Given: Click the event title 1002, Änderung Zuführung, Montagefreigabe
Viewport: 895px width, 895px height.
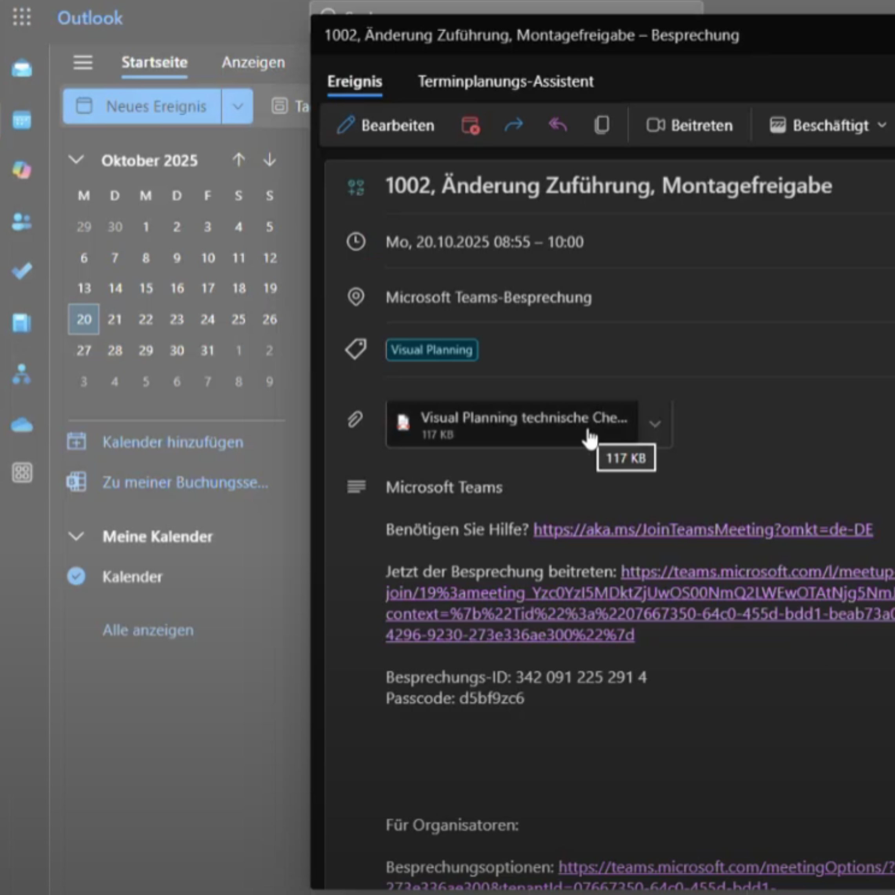Looking at the screenshot, I should tap(609, 186).
